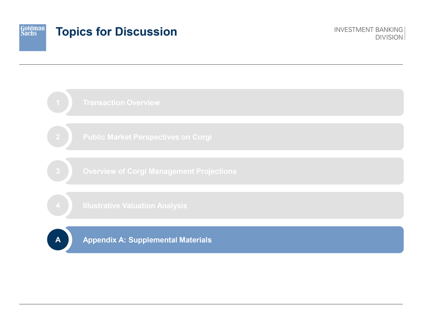Click the word DIVISION in the header
Viewport: 422px width, 326px height.
pos(390,38)
